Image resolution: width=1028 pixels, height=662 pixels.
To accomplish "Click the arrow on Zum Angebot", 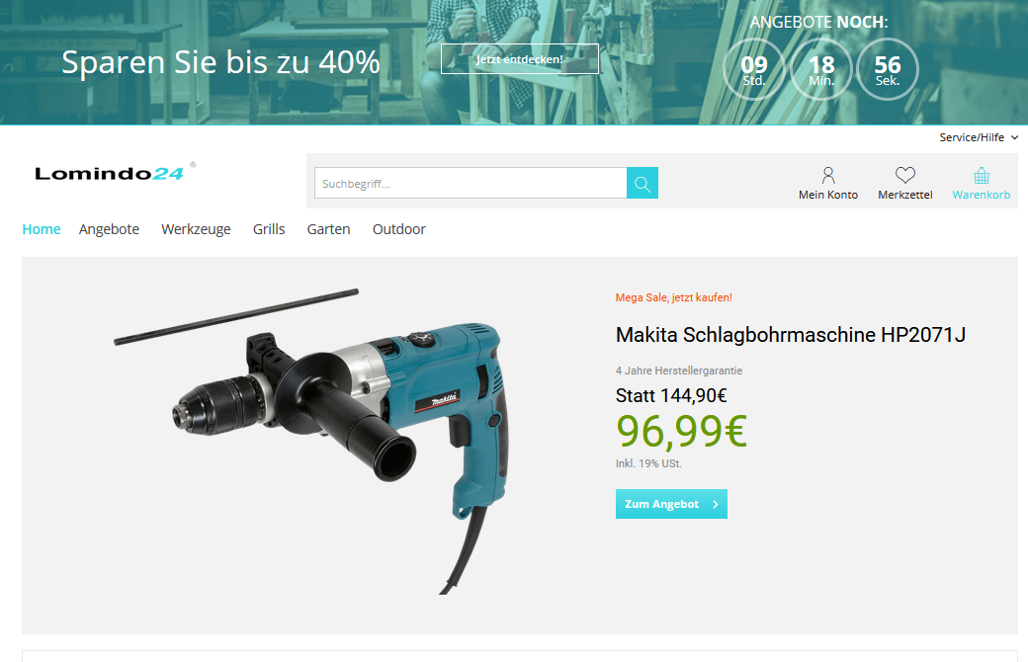I will click(716, 504).
